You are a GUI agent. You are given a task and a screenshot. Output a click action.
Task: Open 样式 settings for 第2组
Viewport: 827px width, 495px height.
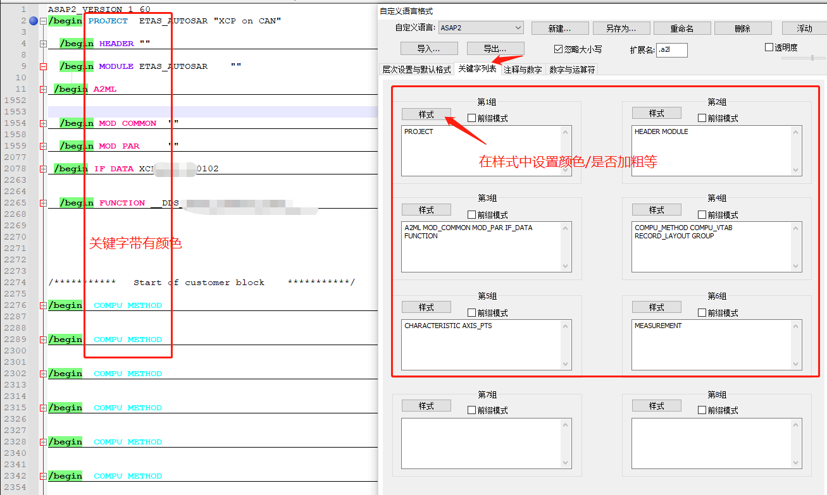[x=657, y=113]
